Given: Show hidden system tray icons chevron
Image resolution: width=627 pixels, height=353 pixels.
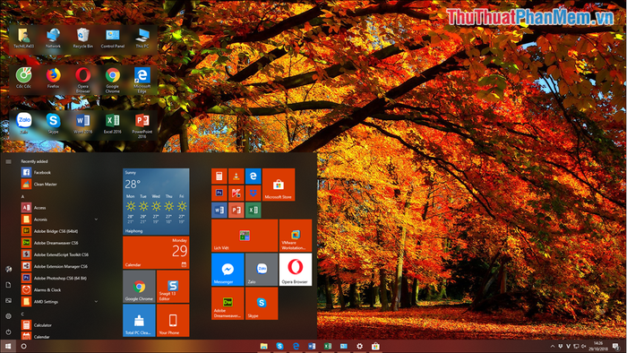Looking at the screenshot, I should tap(553, 346).
